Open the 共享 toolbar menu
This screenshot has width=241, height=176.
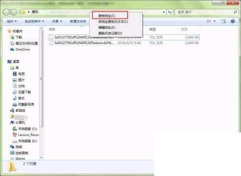(57, 21)
